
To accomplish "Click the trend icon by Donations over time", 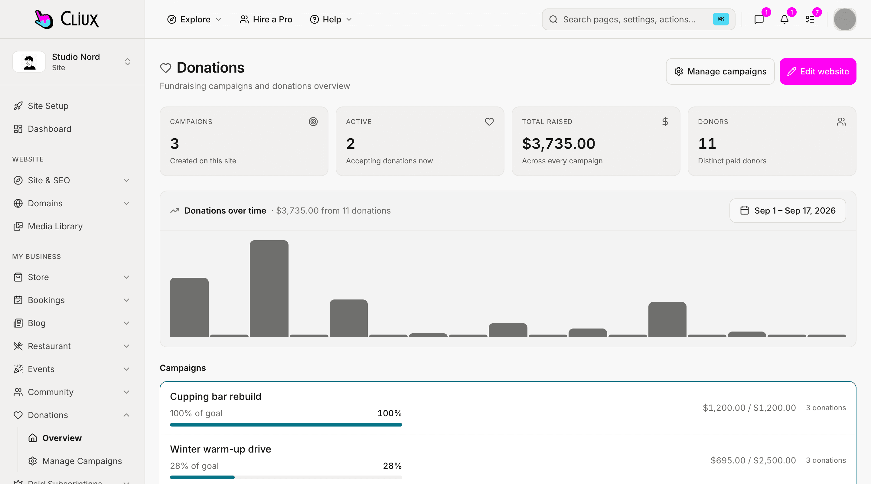I will coord(175,211).
